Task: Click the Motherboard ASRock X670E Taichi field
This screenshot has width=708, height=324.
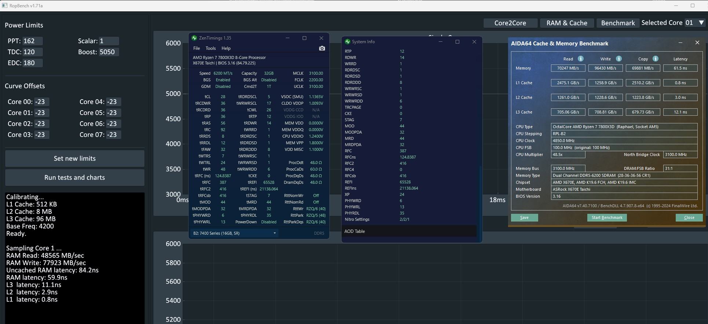Action: click(x=624, y=189)
